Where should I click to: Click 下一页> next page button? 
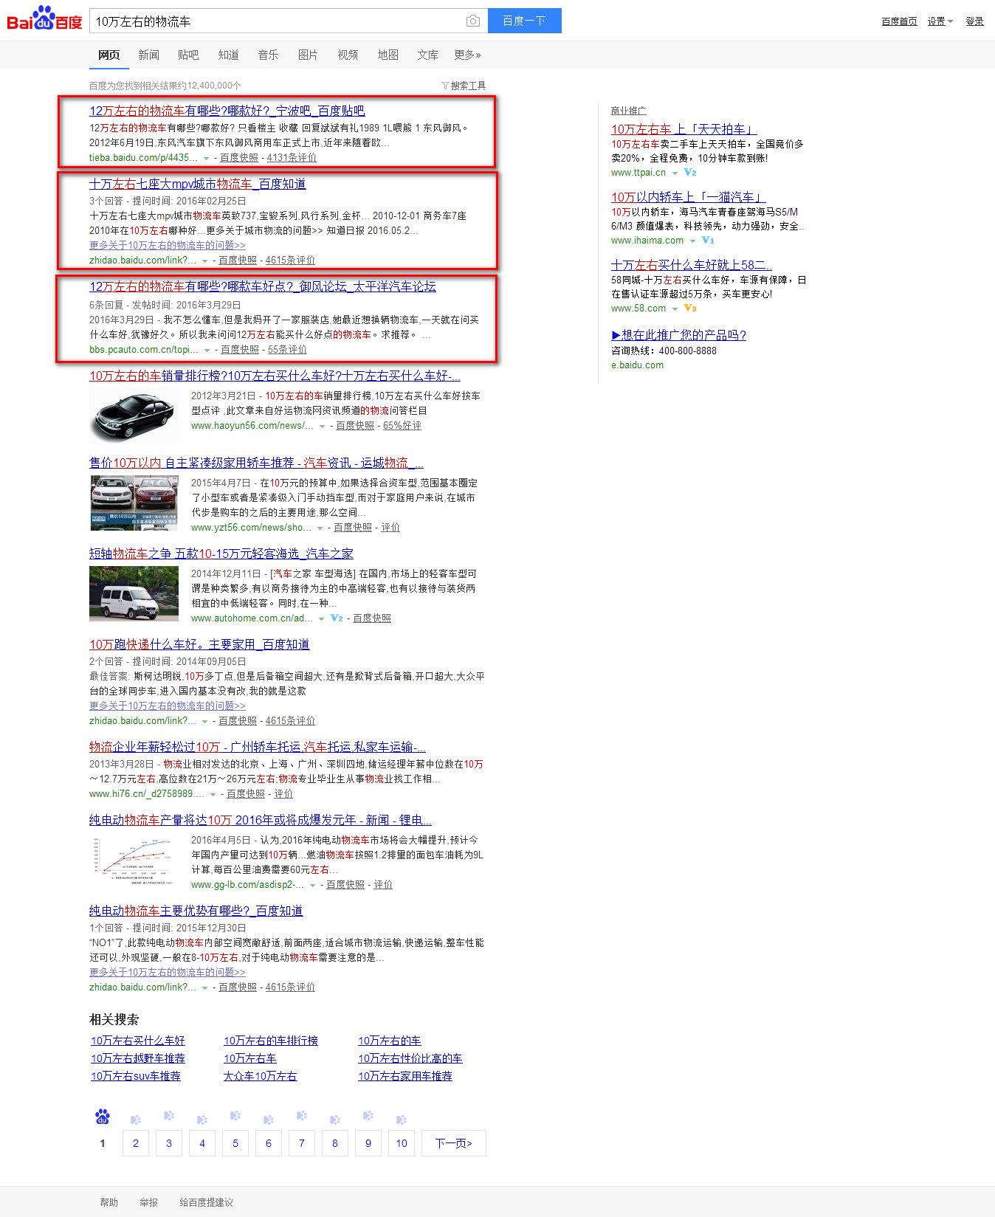[454, 1143]
